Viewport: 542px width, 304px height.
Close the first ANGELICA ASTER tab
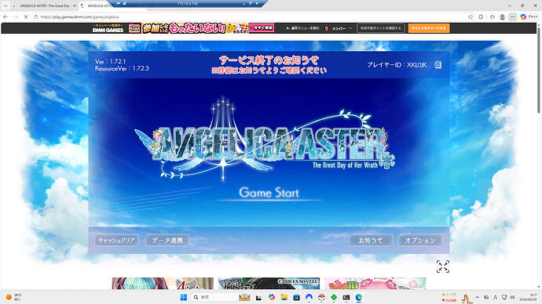pyautogui.click(x=74, y=5)
